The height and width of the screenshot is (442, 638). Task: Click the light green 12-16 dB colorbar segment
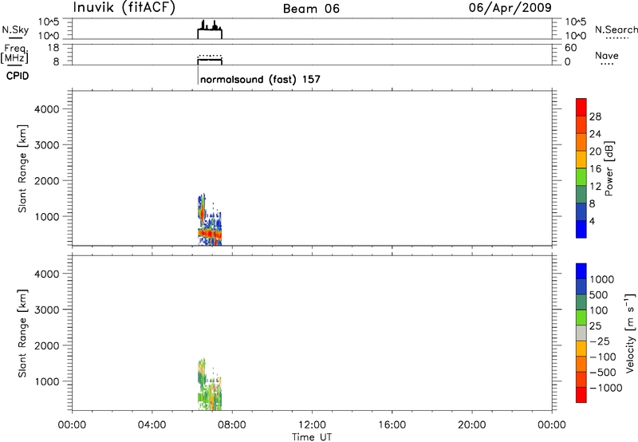(x=581, y=176)
